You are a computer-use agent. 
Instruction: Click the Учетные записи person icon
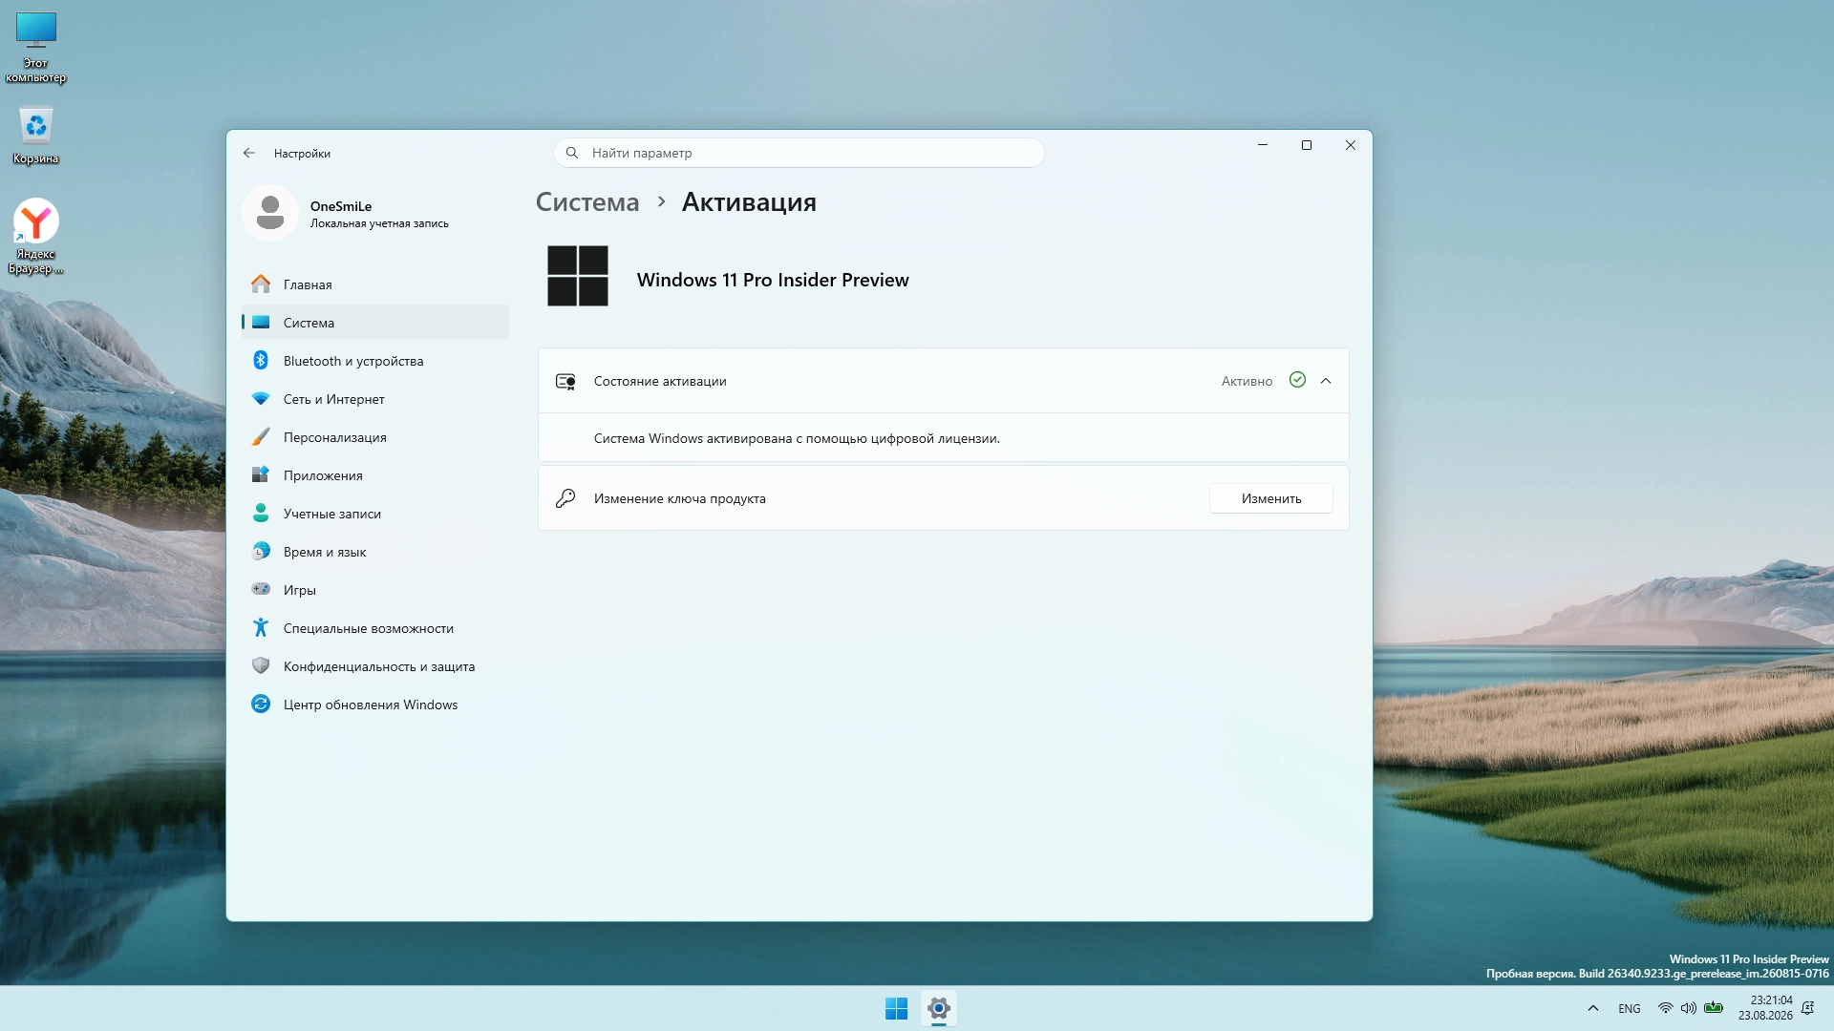261,514
